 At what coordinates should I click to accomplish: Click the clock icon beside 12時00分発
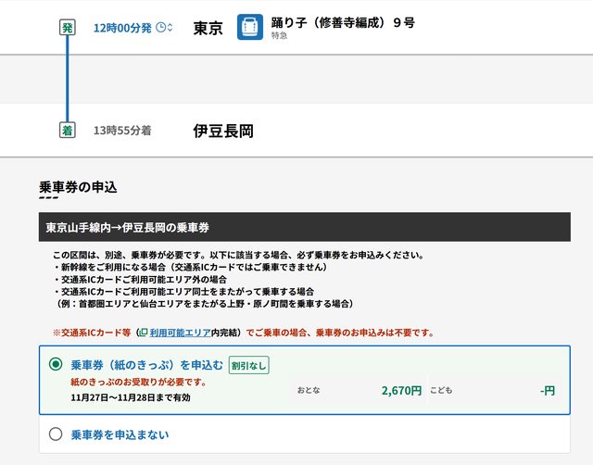pos(161,28)
